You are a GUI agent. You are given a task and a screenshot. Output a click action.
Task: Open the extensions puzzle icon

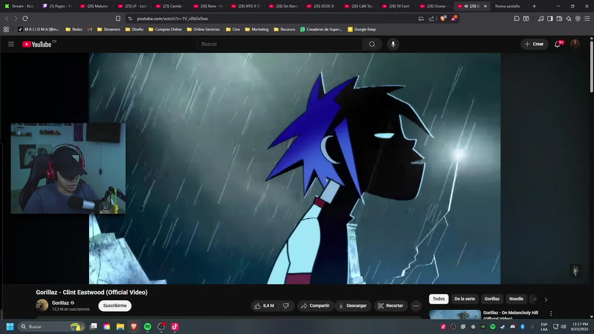point(517,19)
